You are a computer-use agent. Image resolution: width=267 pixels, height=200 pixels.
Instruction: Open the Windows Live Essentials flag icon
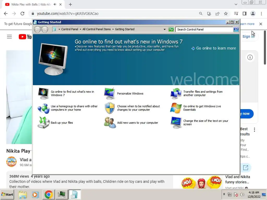click(x=176, y=108)
